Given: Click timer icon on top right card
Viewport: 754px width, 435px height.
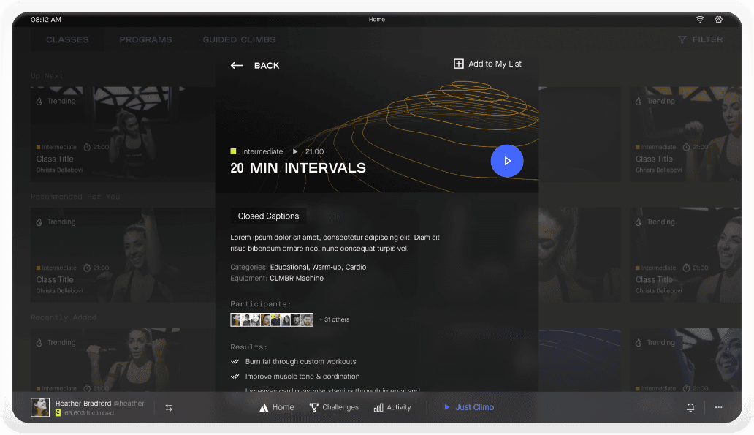Looking at the screenshot, I should coord(686,147).
